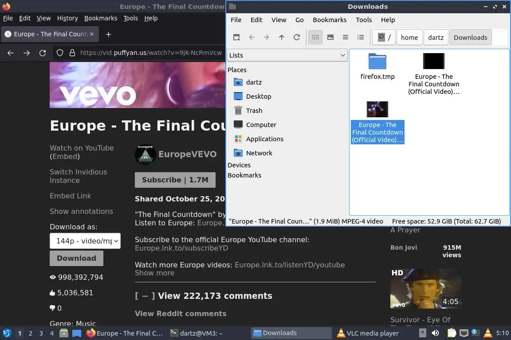Viewport: 511px width, 340px height.
Task: Select the firefox.tmp folder
Action: (x=377, y=66)
